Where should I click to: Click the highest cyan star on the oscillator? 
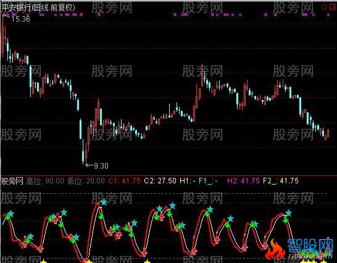[x=104, y=202]
